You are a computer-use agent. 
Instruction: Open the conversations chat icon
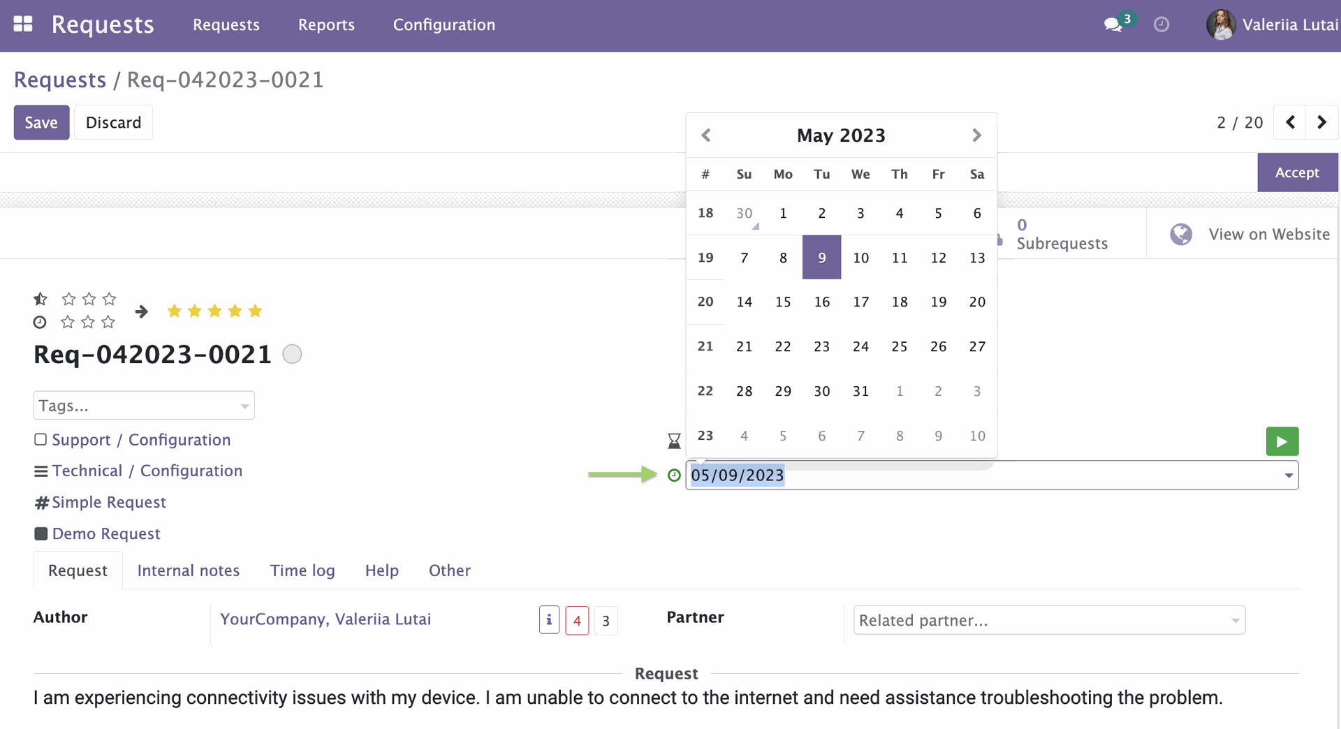1113,25
